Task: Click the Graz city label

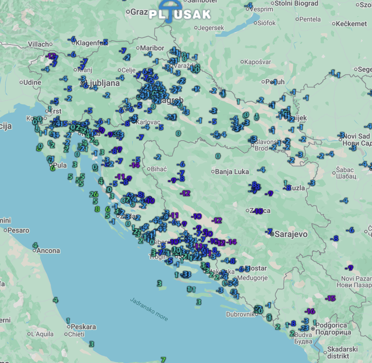Action: (139, 12)
